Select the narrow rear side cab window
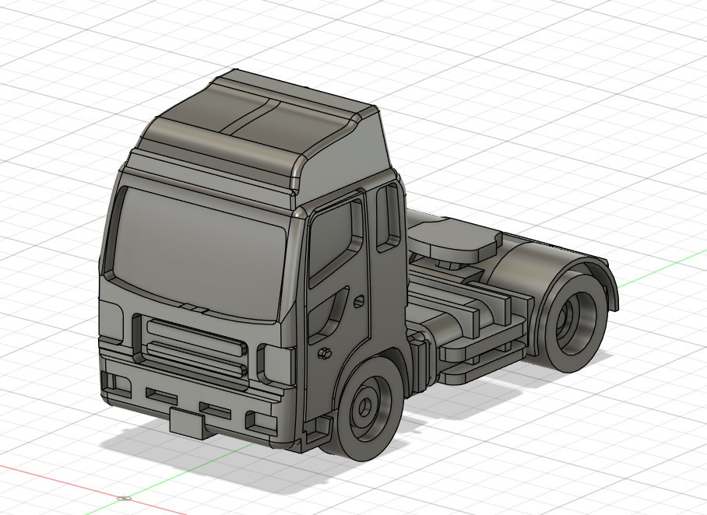The image size is (707, 515). [389, 217]
